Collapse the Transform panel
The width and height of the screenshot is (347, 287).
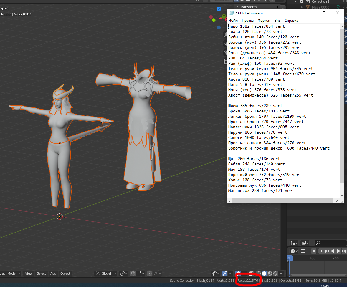pyautogui.click(x=237, y=7)
